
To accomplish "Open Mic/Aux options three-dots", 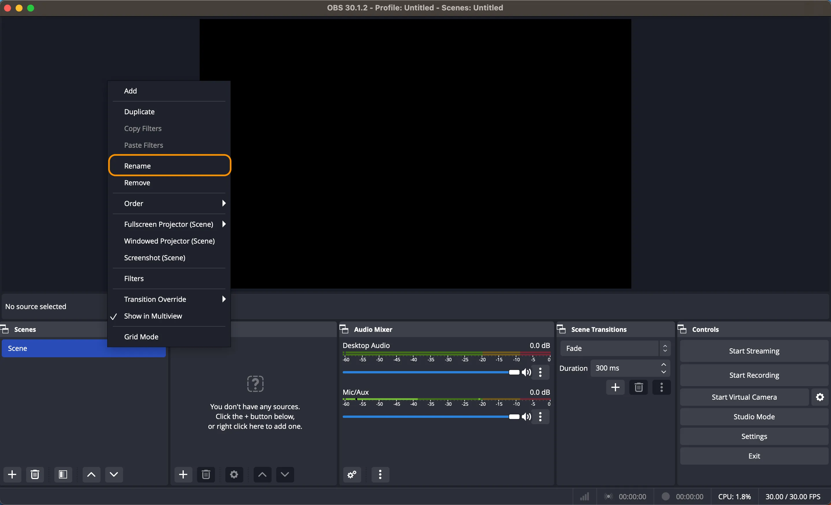I will click(540, 417).
